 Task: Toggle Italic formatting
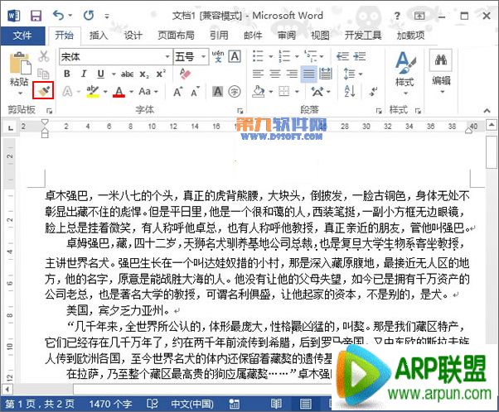pyautogui.click(x=84, y=74)
